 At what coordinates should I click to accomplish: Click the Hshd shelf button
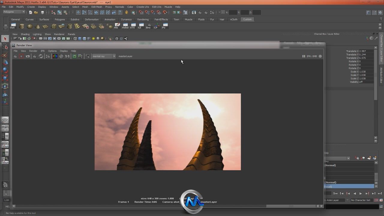click(125, 26)
